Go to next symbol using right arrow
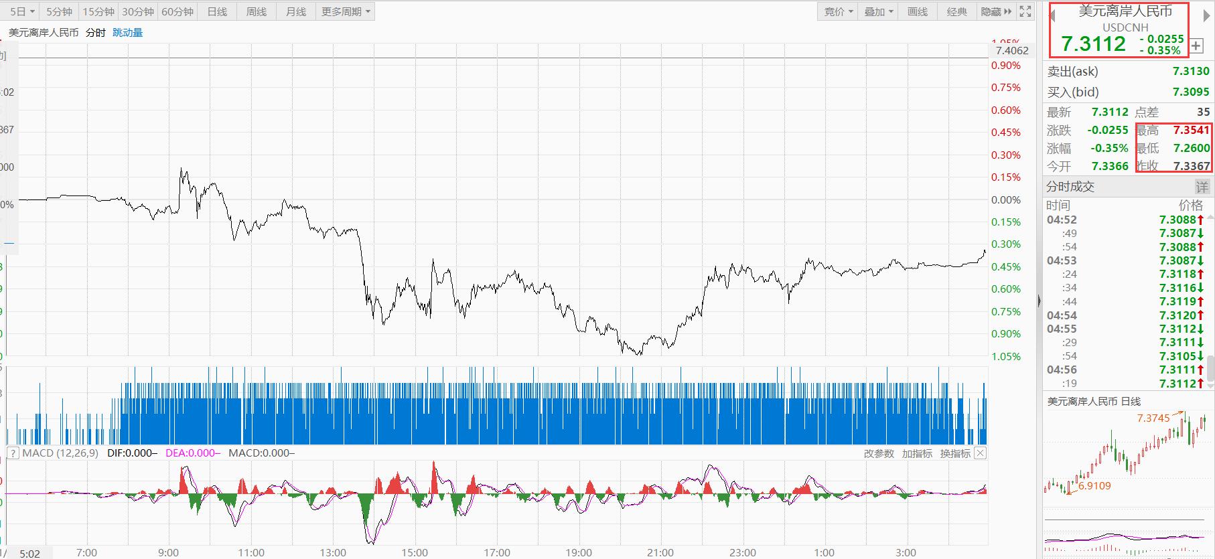Viewport: 1215px width, 559px height. point(1207,17)
